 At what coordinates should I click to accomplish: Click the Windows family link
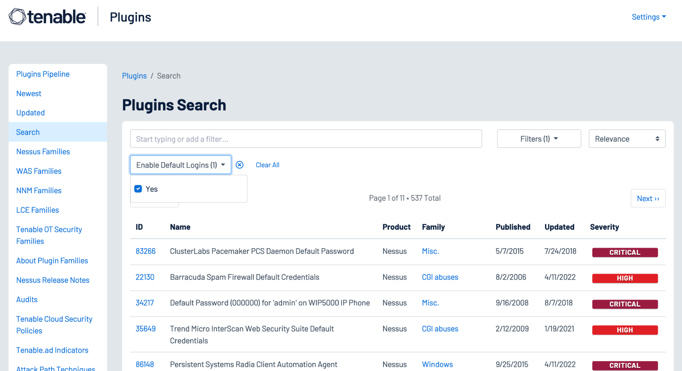437,364
